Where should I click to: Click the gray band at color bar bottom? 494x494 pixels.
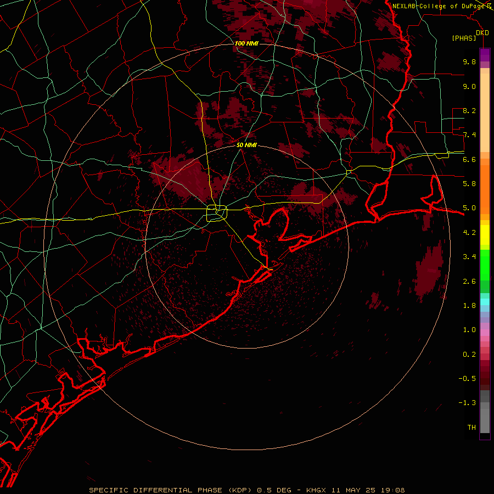coord(485,412)
